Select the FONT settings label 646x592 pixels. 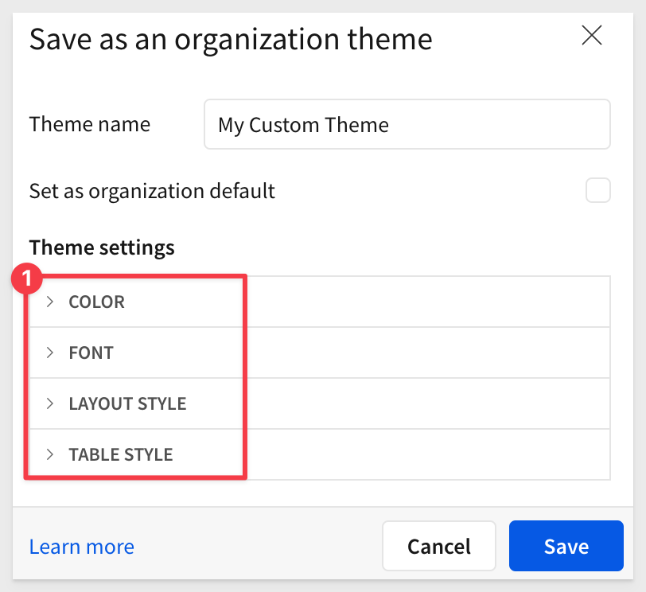(x=91, y=352)
